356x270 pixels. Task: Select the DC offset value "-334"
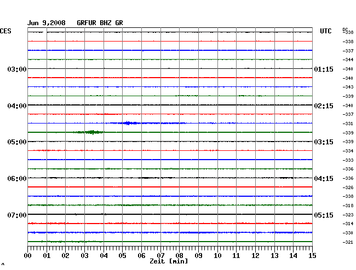(348, 151)
